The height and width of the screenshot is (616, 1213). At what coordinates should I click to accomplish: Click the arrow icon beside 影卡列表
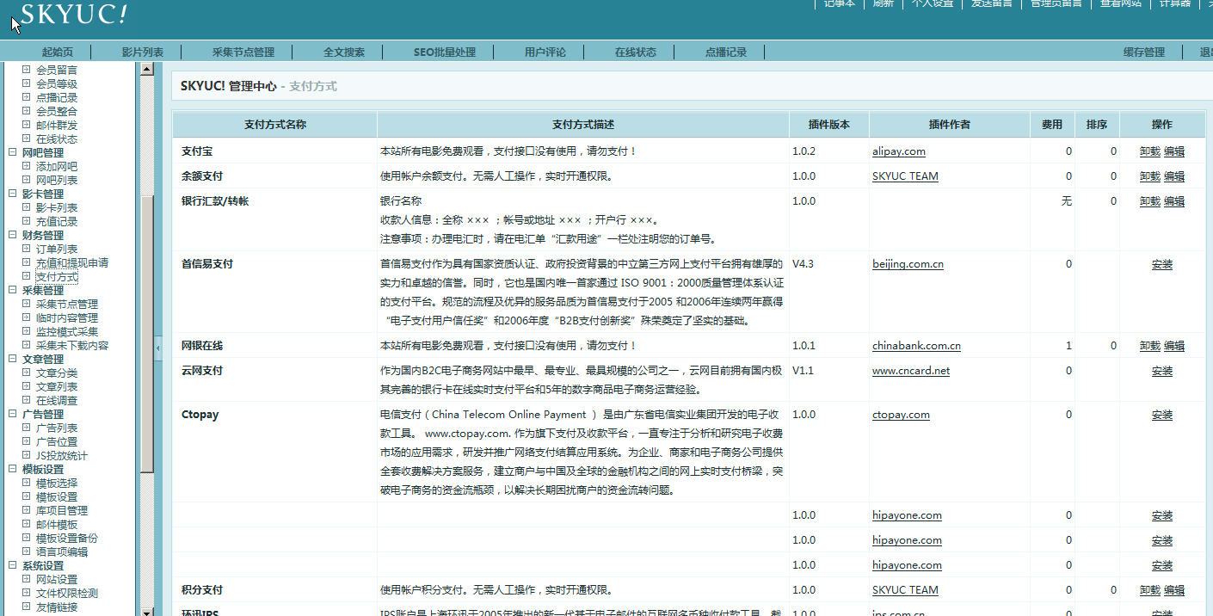pos(27,207)
